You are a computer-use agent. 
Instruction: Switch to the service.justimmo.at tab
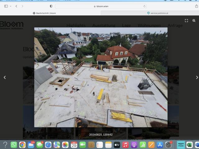tap(158, 13)
